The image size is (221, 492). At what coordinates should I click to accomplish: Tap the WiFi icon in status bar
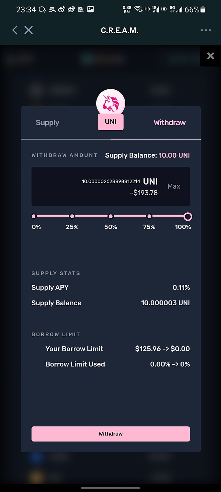pyautogui.click(x=138, y=9)
